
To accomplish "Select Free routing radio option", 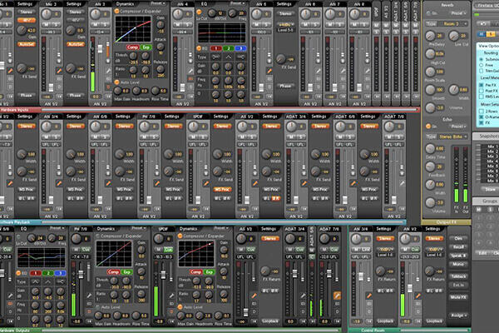I will coord(482,65).
